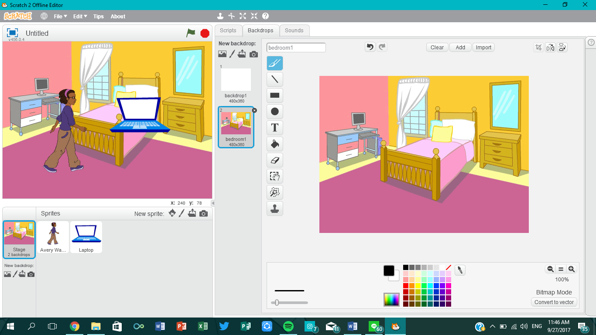This screenshot has height=335, width=596.
Task: Pick a color with the eyedropper
Action: pyautogui.click(x=460, y=270)
